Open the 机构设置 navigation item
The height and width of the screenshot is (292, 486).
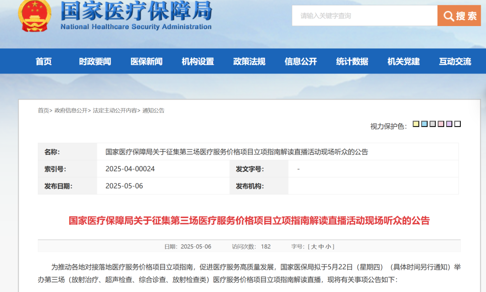[x=198, y=61]
